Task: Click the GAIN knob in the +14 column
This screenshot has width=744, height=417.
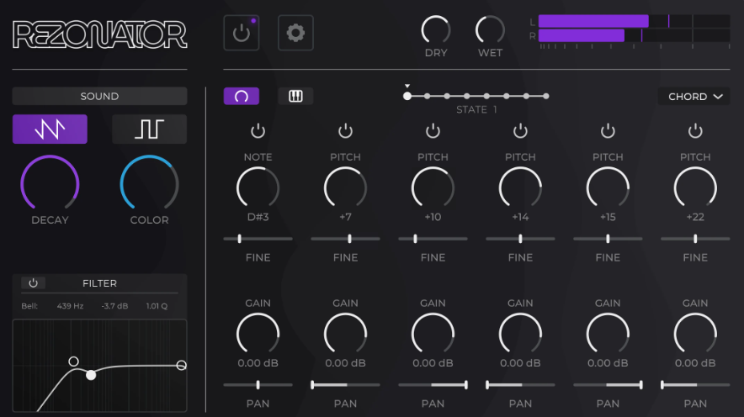Action: pos(520,334)
